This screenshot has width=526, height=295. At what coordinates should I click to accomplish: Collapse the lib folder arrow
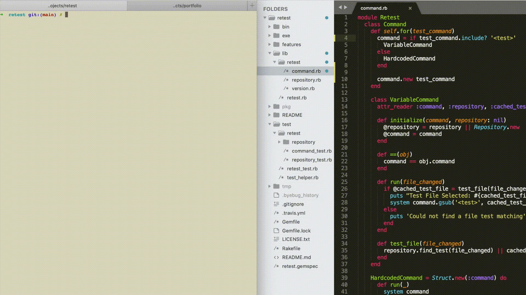click(270, 53)
